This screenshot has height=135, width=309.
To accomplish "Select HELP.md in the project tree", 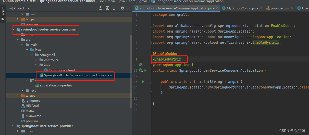I will [x=32, y=106].
